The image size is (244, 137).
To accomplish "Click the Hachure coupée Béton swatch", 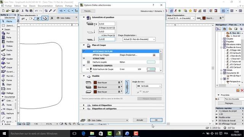I will click(151, 62).
